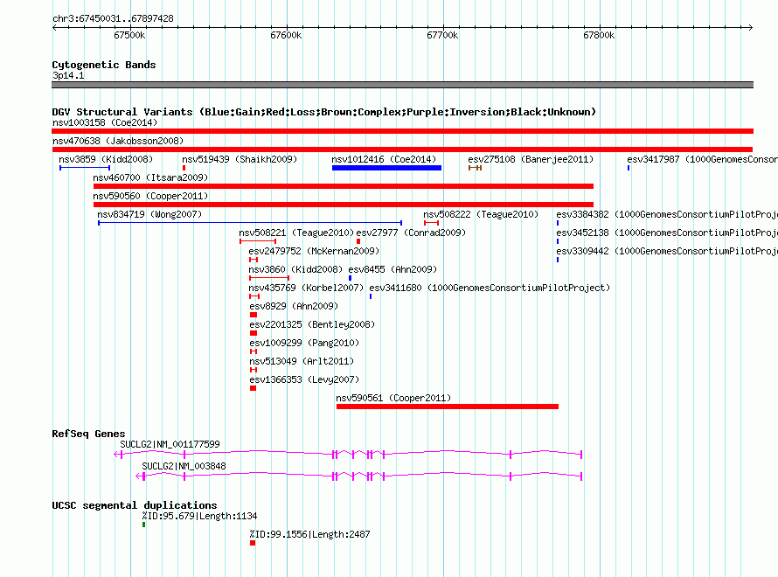778x577 pixels.
Task: Click the %ID:95.679 segmental duplication label
Action: [x=199, y=516]
